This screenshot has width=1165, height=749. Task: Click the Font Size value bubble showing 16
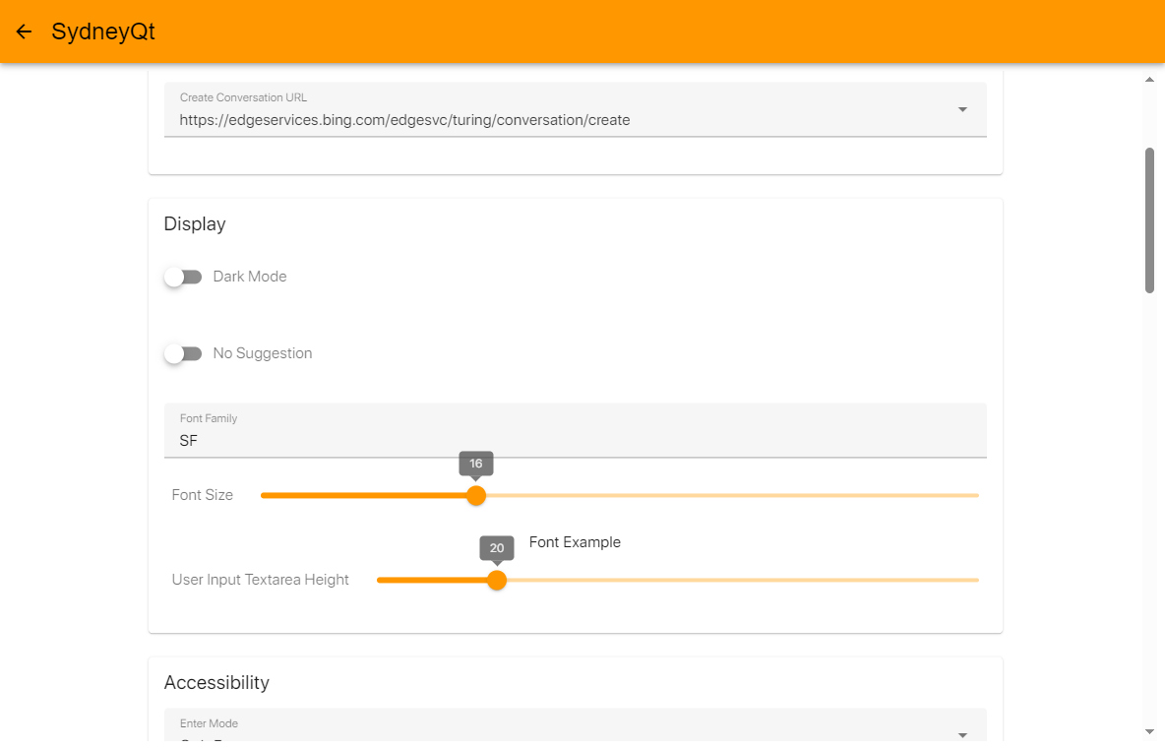(476, 464)
